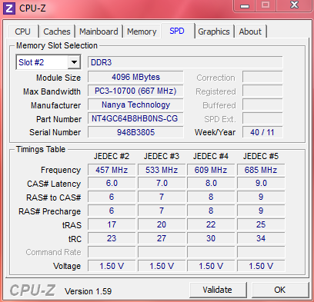Click tRC value 23
This screenshot has width=314, height=302.
pyautogui.click(x=112, y=238)
